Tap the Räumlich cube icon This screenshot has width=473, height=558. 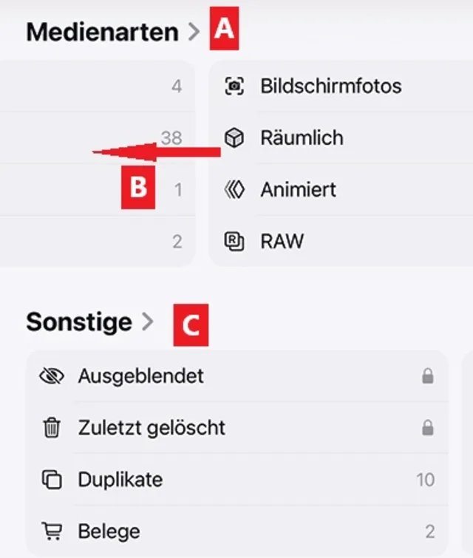[234, 138]
